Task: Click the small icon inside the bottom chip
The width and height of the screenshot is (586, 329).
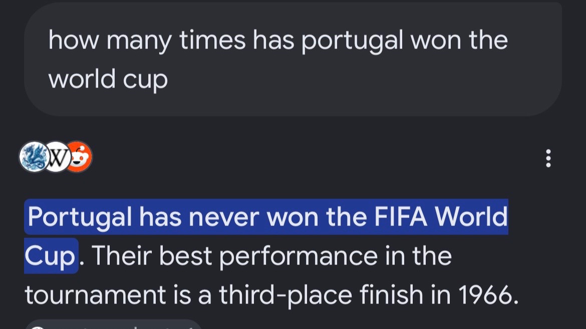Action: 38,327
